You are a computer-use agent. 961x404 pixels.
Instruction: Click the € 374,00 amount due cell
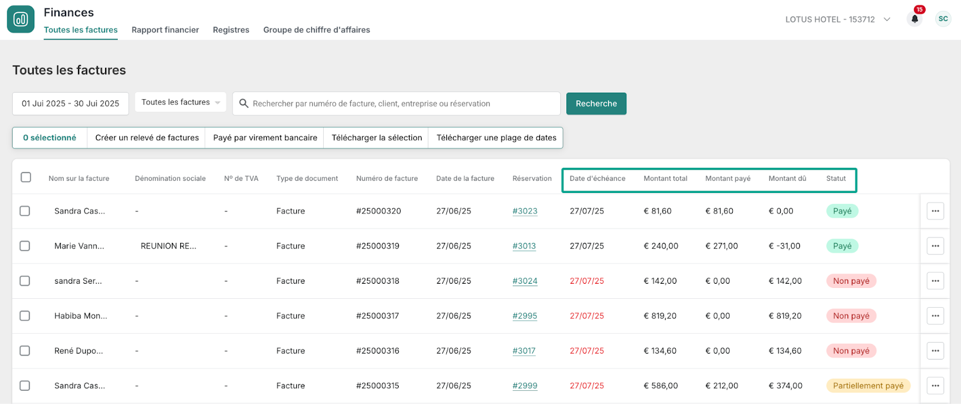pyautogui.click(x=786, y=385)
